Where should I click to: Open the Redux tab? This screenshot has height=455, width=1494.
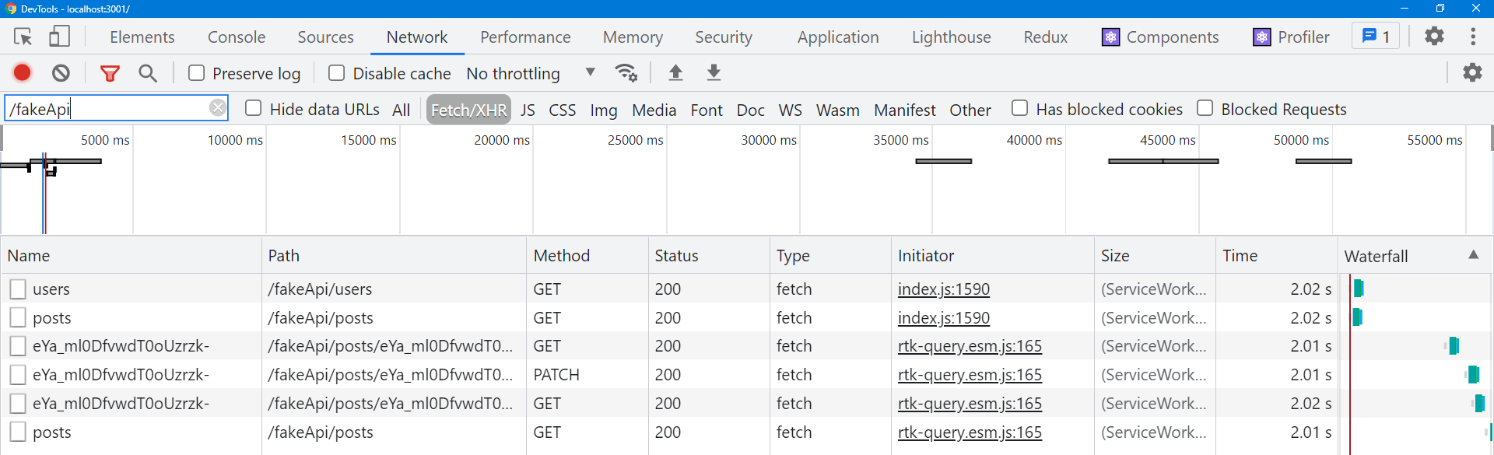click(1046, 37)
